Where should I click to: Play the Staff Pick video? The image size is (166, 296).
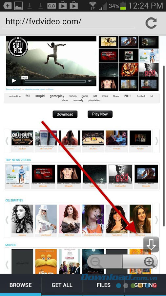point(14,81)
